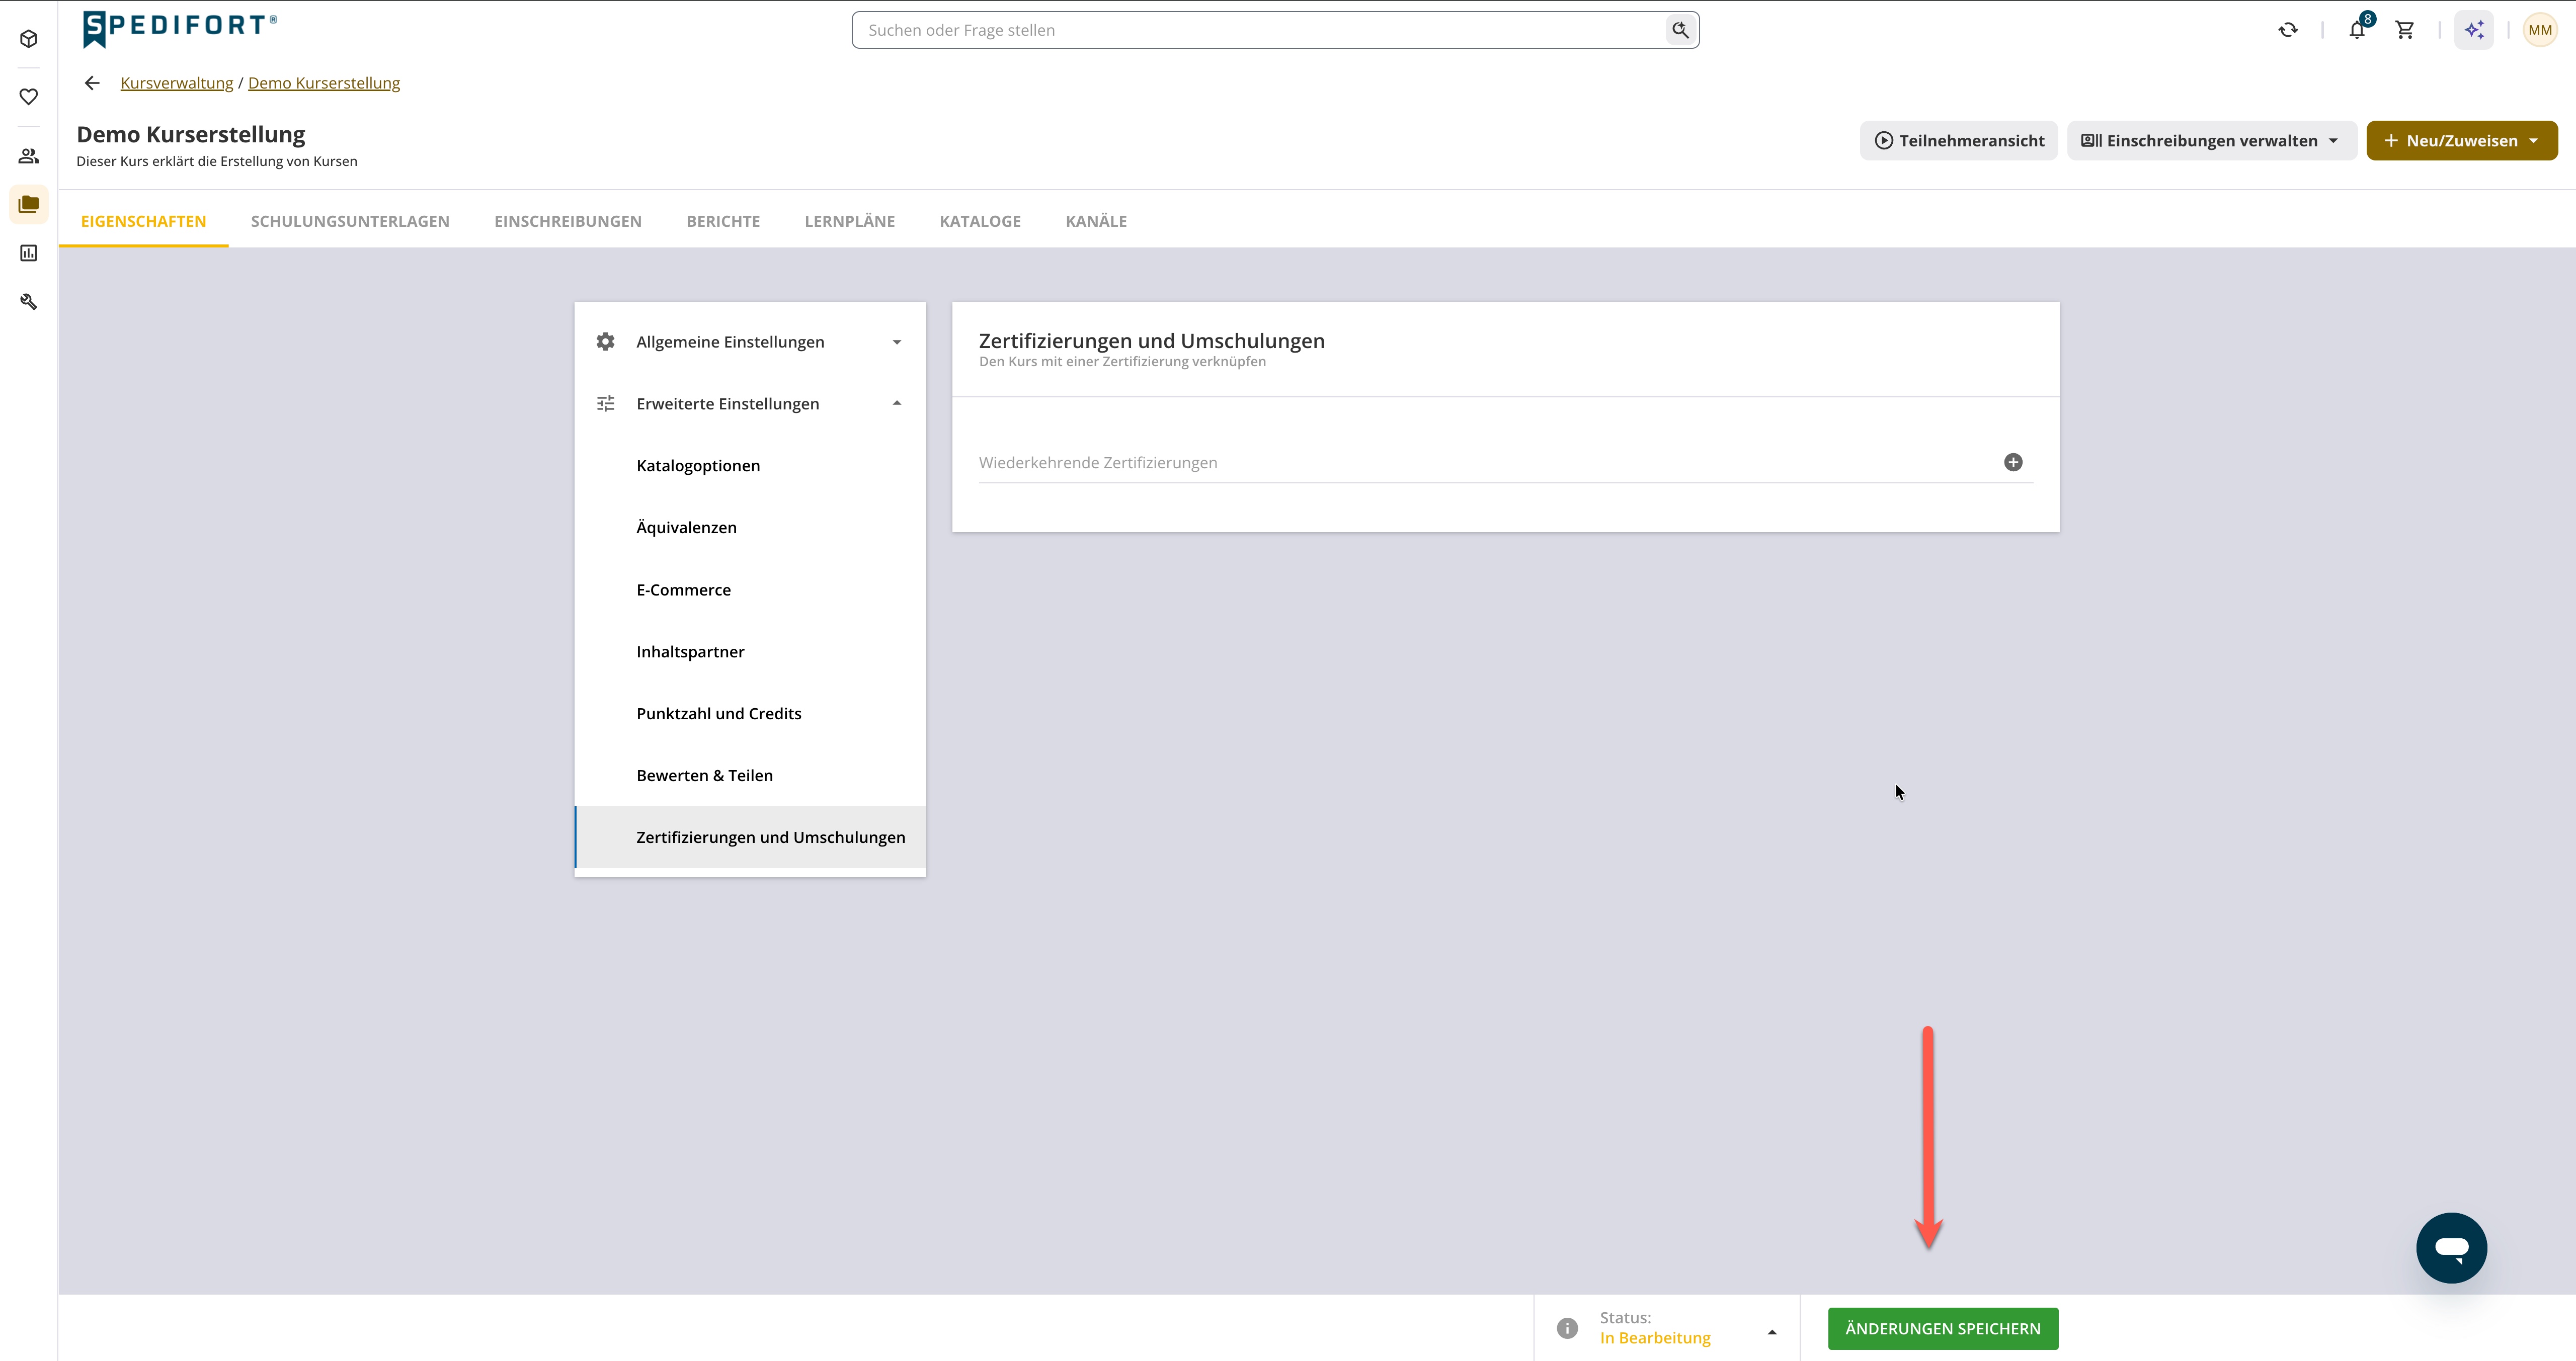Open Einschreibungen verwalten dropdown
The height and width of the screenshot is (1361, 2576).
coord(2211,141)
